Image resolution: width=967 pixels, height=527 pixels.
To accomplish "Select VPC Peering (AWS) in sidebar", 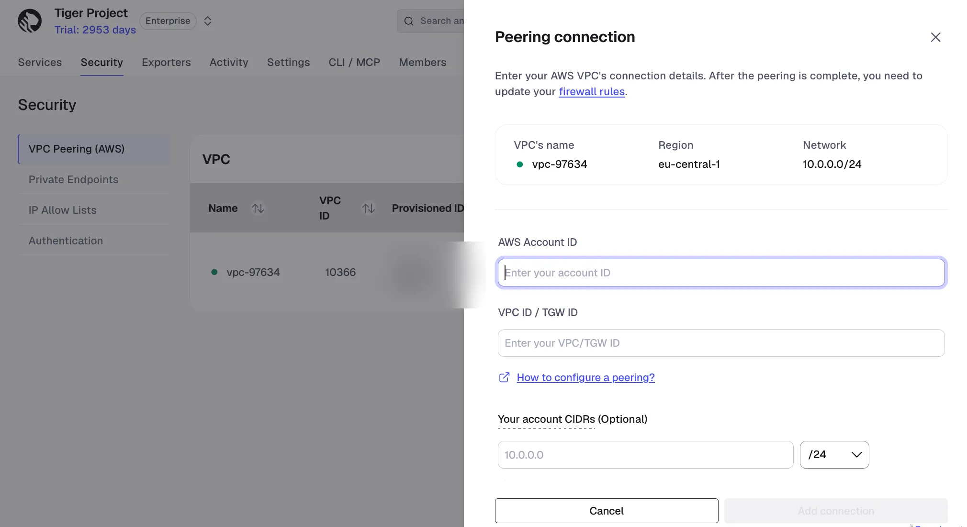I will click(x=94, y=149).
